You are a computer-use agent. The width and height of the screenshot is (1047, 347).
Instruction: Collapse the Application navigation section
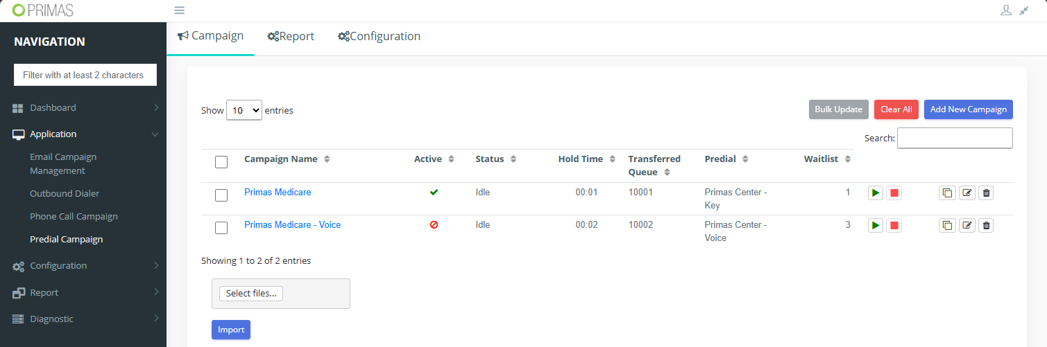pos(83,134)
